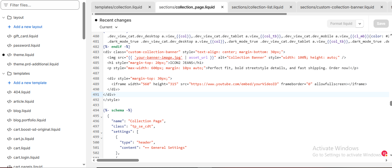Image resolution: width=392 pixels, height=168 pixels.
Task: Click code icon beside cart.js.liquid
Action: click(x=9, y=139)
